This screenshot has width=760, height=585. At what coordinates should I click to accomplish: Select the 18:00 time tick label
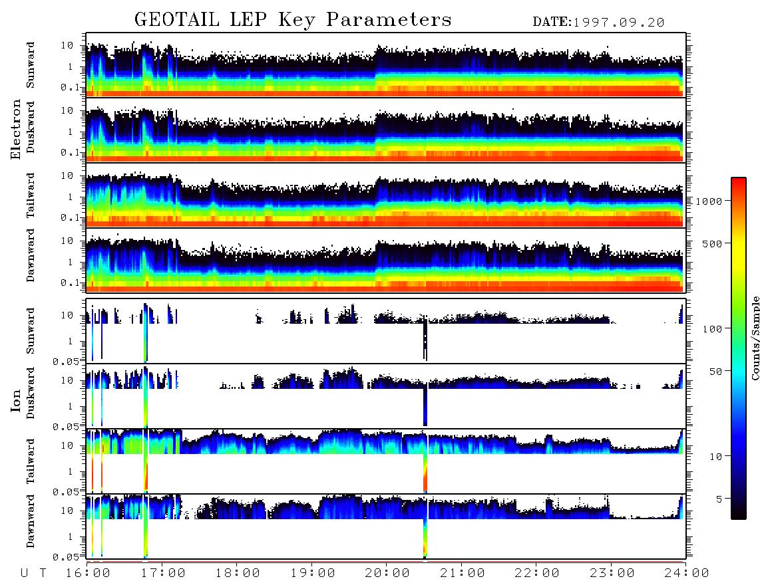click(238, 574)
